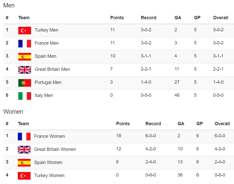This screenshot has width=234, height=184.
Task: Click the Italy Men flag icon
Action: pos(25,96)
